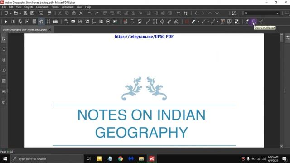Open the search field dropdown arrow

[x=277, y=13]
